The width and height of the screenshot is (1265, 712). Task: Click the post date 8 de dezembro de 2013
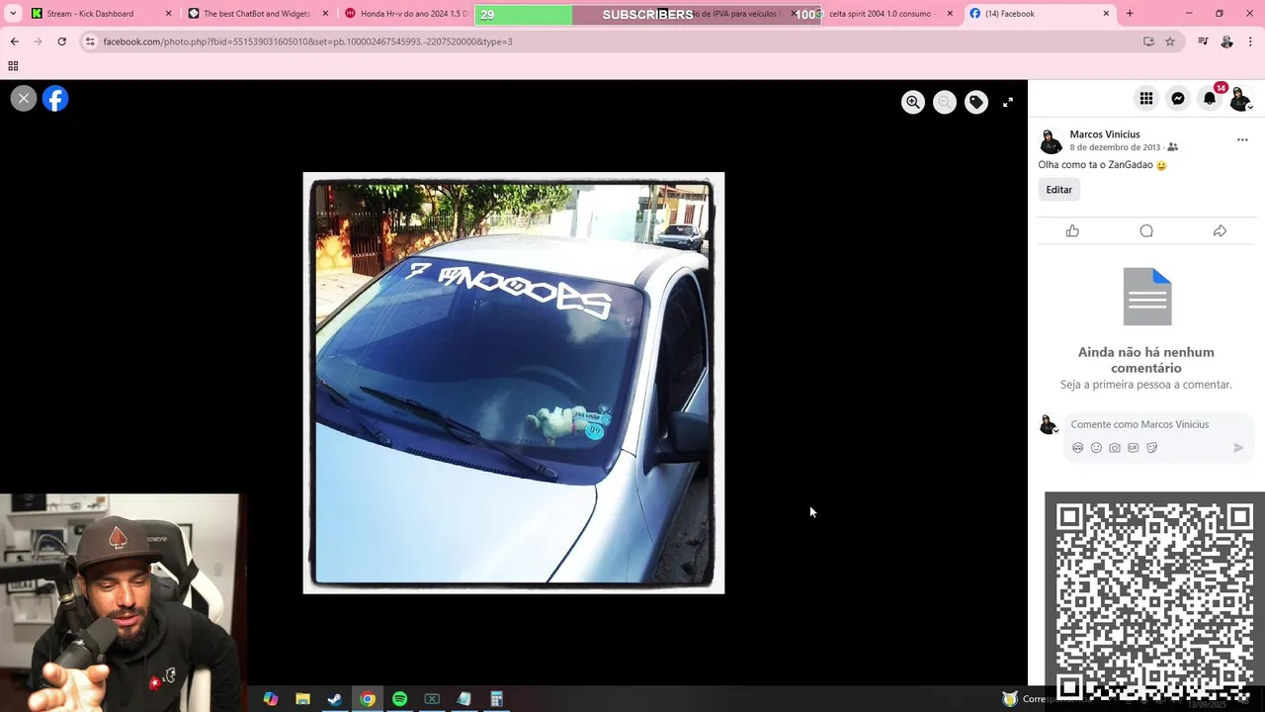1115,147
